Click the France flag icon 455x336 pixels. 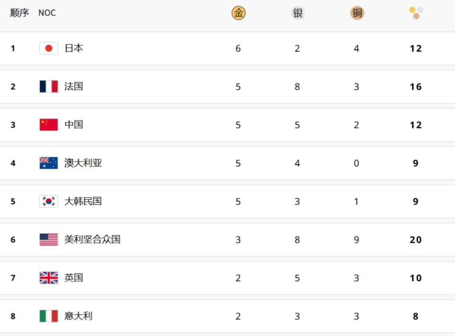[48, 86]
